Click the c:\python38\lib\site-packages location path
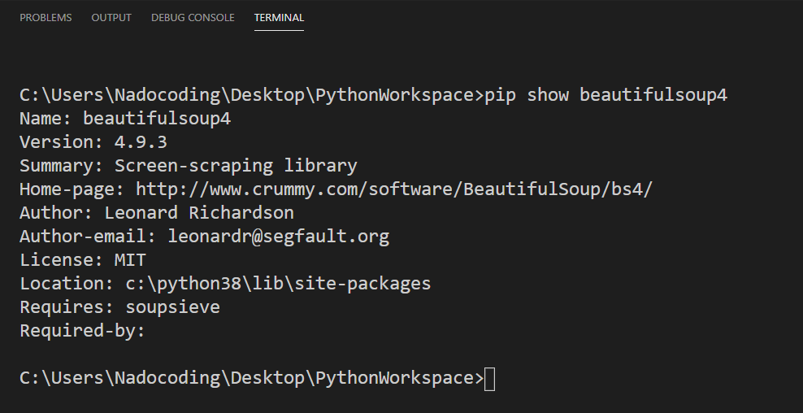The height and width of the screenshot is (413, 803). pyautogui.click(x=279, y=284)
